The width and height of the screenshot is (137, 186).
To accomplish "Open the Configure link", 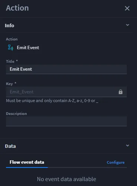I will tap(116, 163).
